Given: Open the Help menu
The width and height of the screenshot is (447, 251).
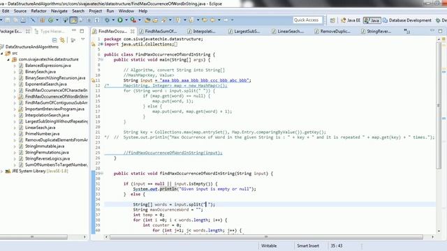Looking at the screenshot, I should (142, 11).
